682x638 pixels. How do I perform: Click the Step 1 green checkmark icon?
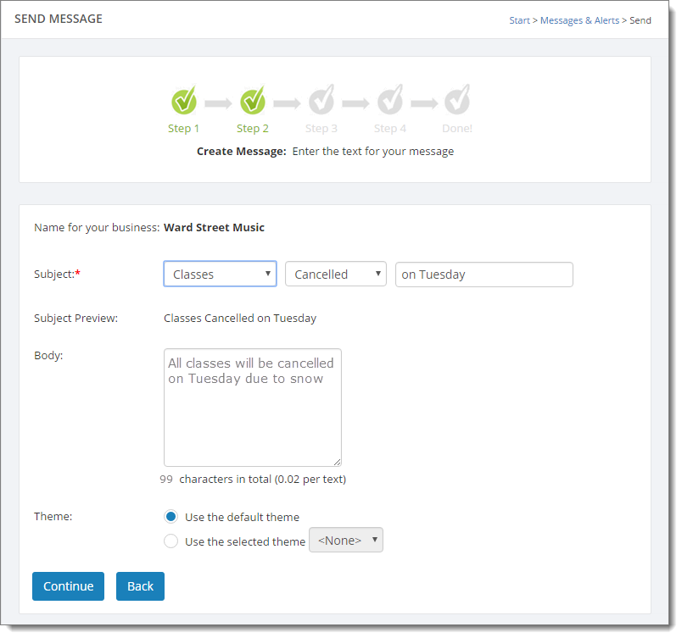183,100
